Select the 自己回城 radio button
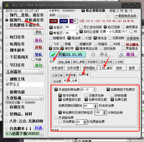Screen dimensions: 144x142 pyautogui.click(x=105, y=27)
